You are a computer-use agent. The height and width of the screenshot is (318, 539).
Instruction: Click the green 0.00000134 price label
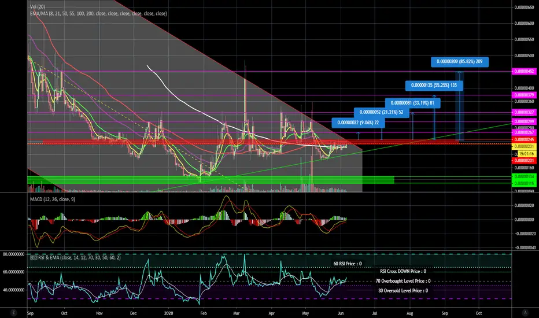coord(524,176)
